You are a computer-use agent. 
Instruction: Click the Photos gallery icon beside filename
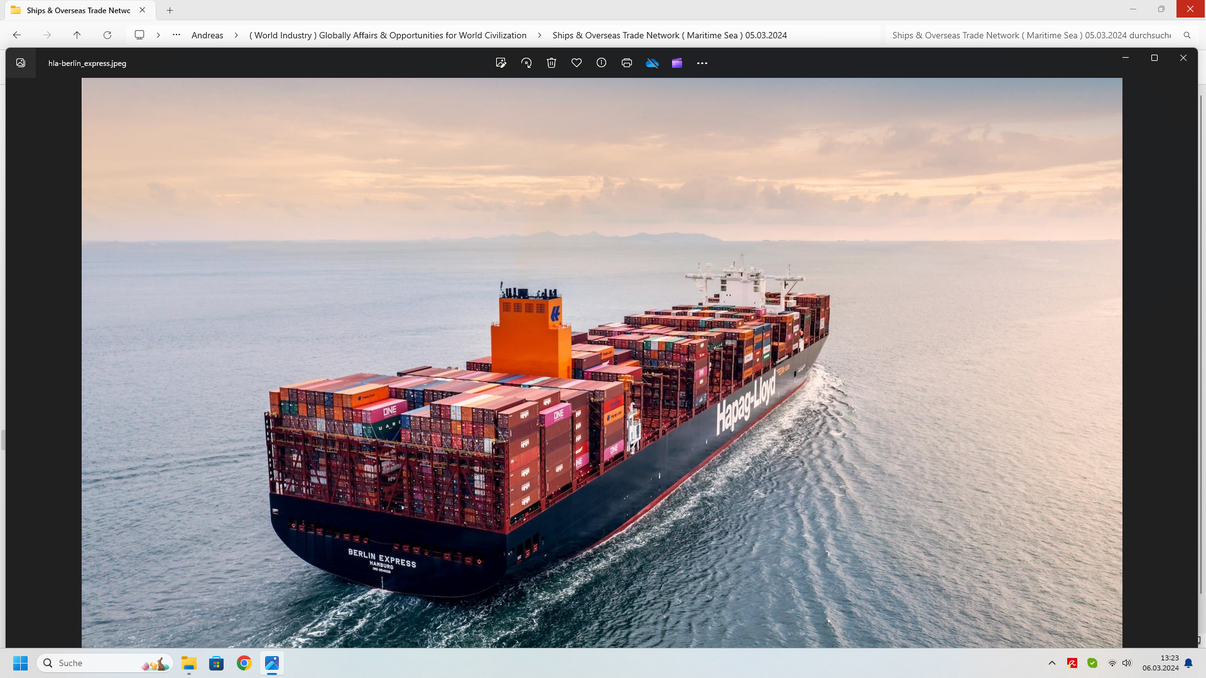(21, 63)
